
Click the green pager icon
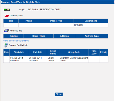pos(5,10)
